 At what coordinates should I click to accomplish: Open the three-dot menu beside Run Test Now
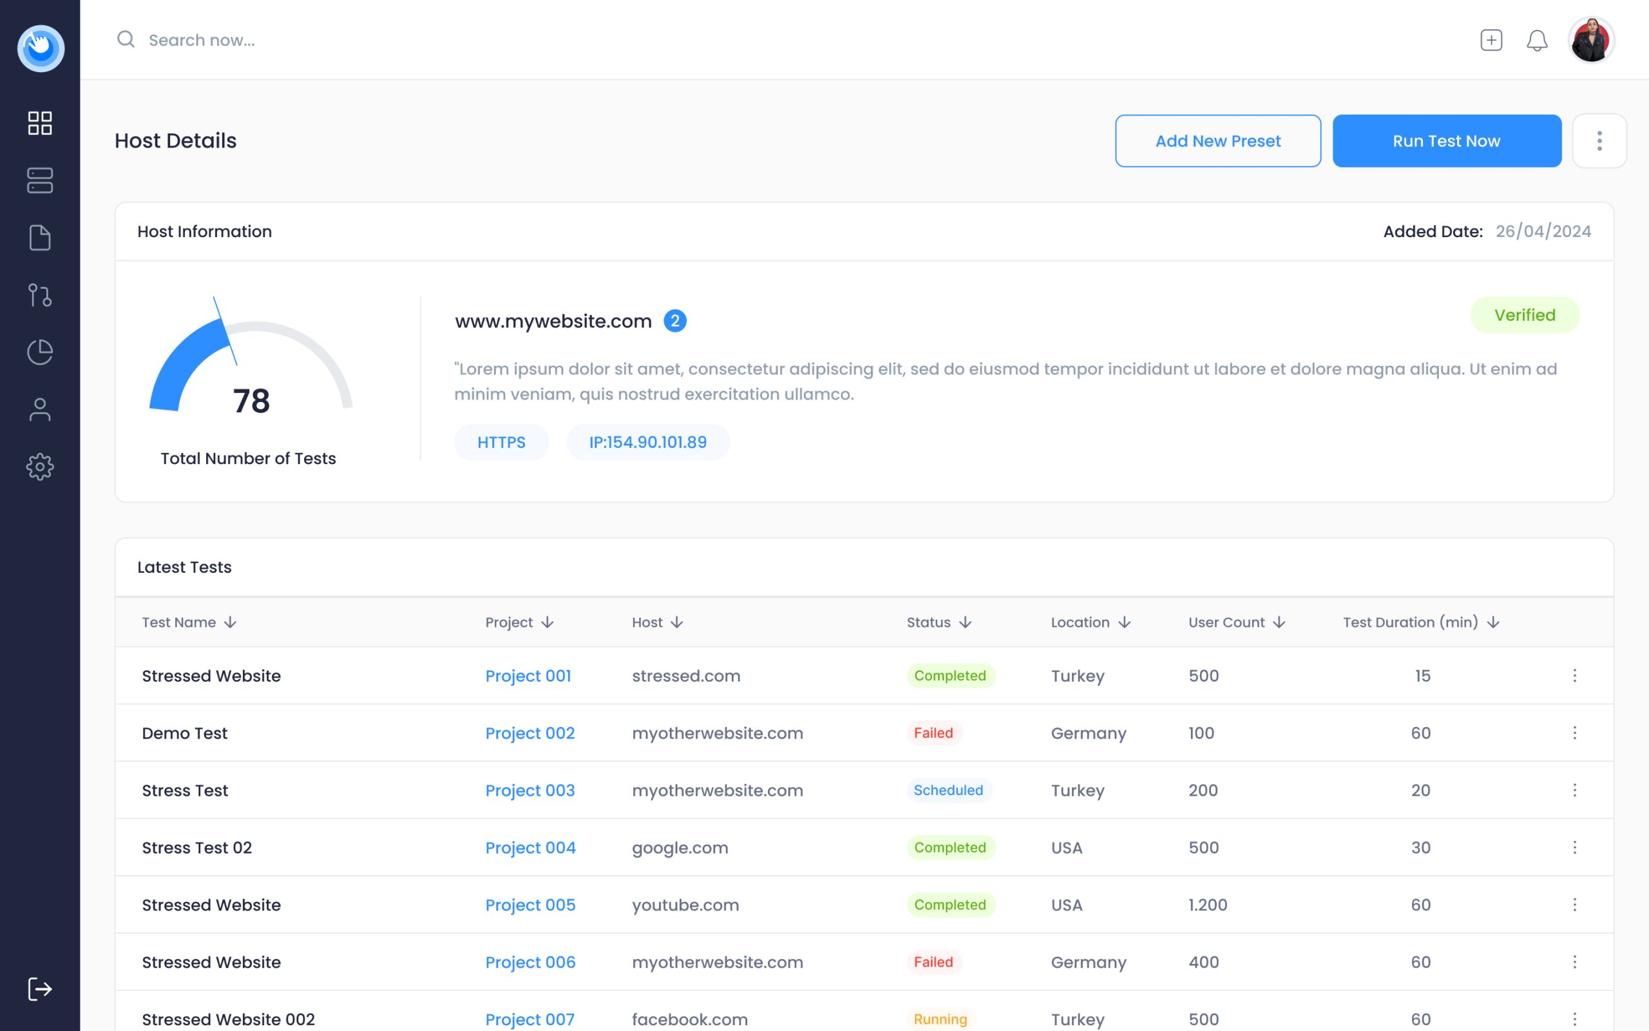click(x=1600, y=140)
